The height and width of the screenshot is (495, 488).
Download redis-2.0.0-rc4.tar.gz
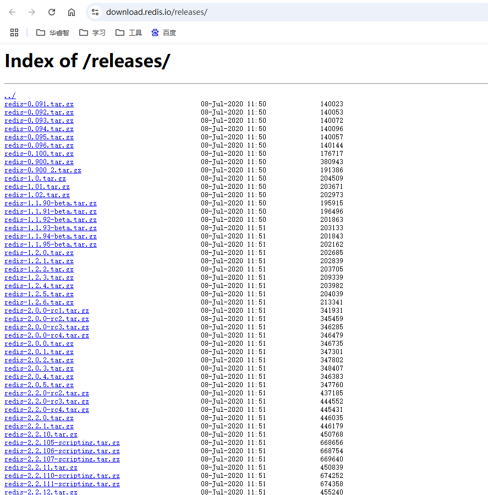coord(47,335)
